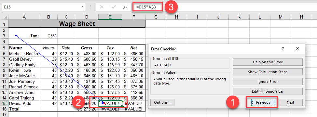Click the #VALUE! net total in F16

tap(134, 109)
